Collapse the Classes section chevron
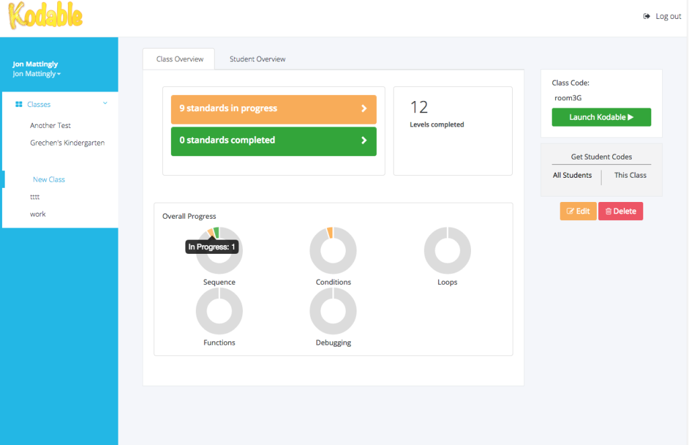The image size is (689, 445). point(105,103)
